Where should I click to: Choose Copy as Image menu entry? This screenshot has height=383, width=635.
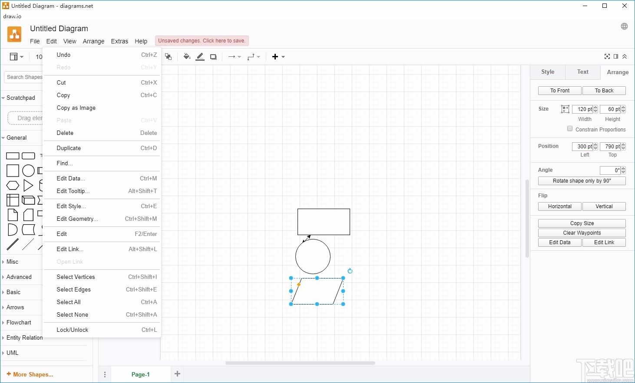[x=103, y=108]
